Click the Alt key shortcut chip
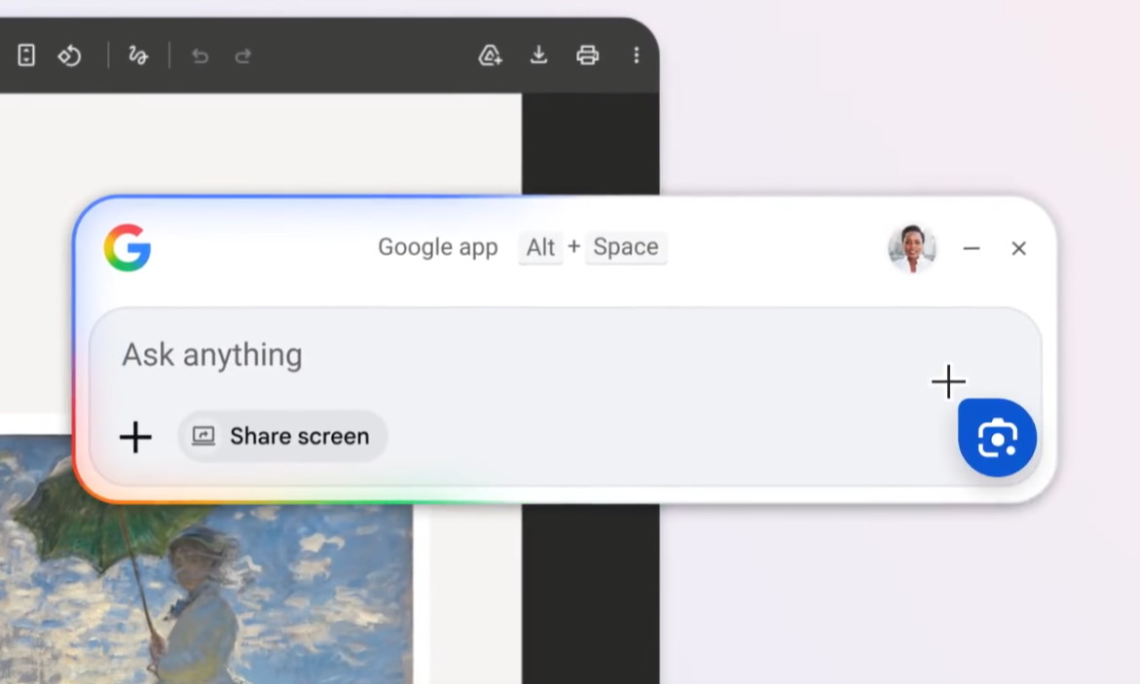Viewport: 1140px width, 684px height. 540,248
